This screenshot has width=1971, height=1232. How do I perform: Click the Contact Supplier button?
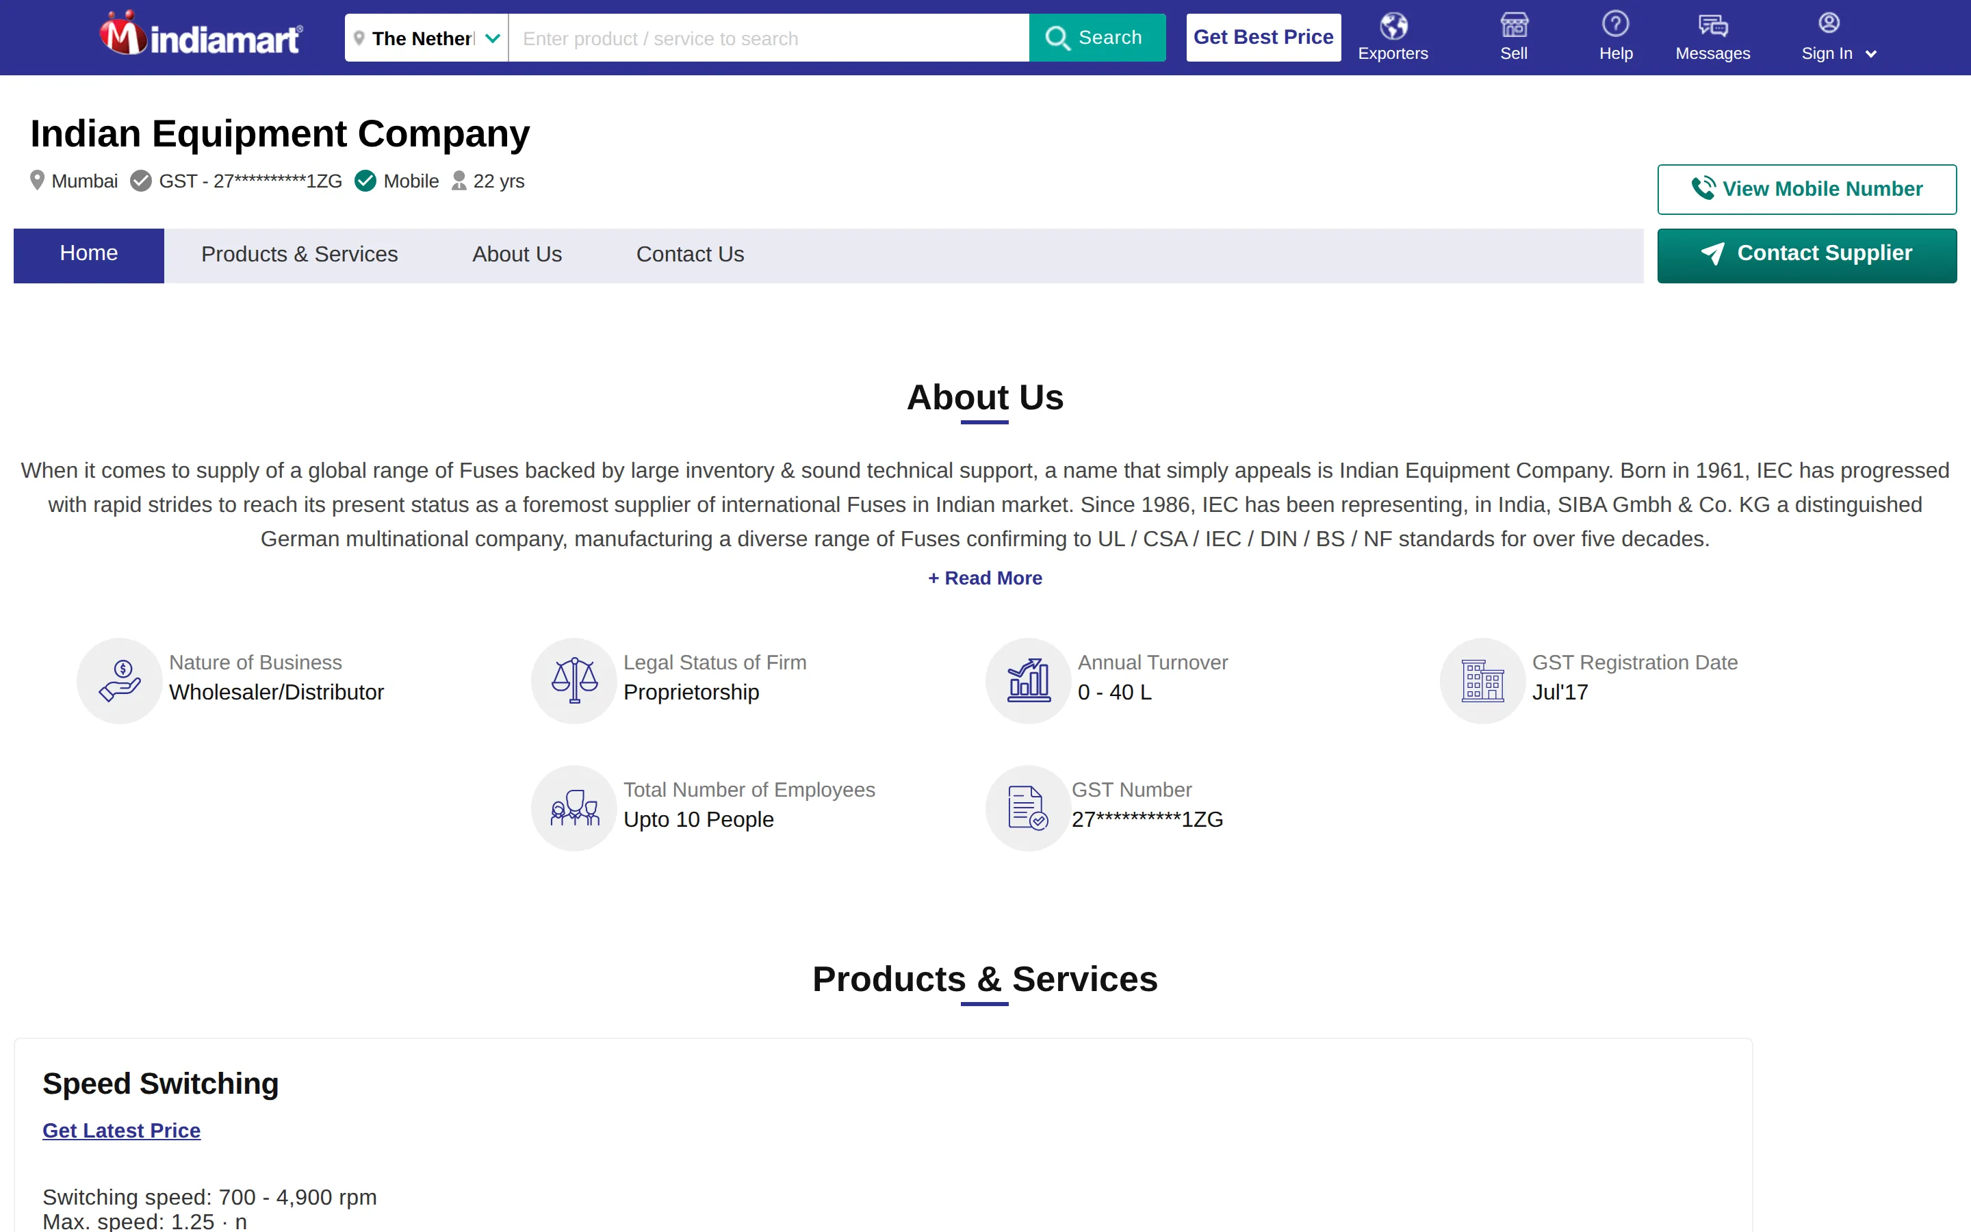1807,255
